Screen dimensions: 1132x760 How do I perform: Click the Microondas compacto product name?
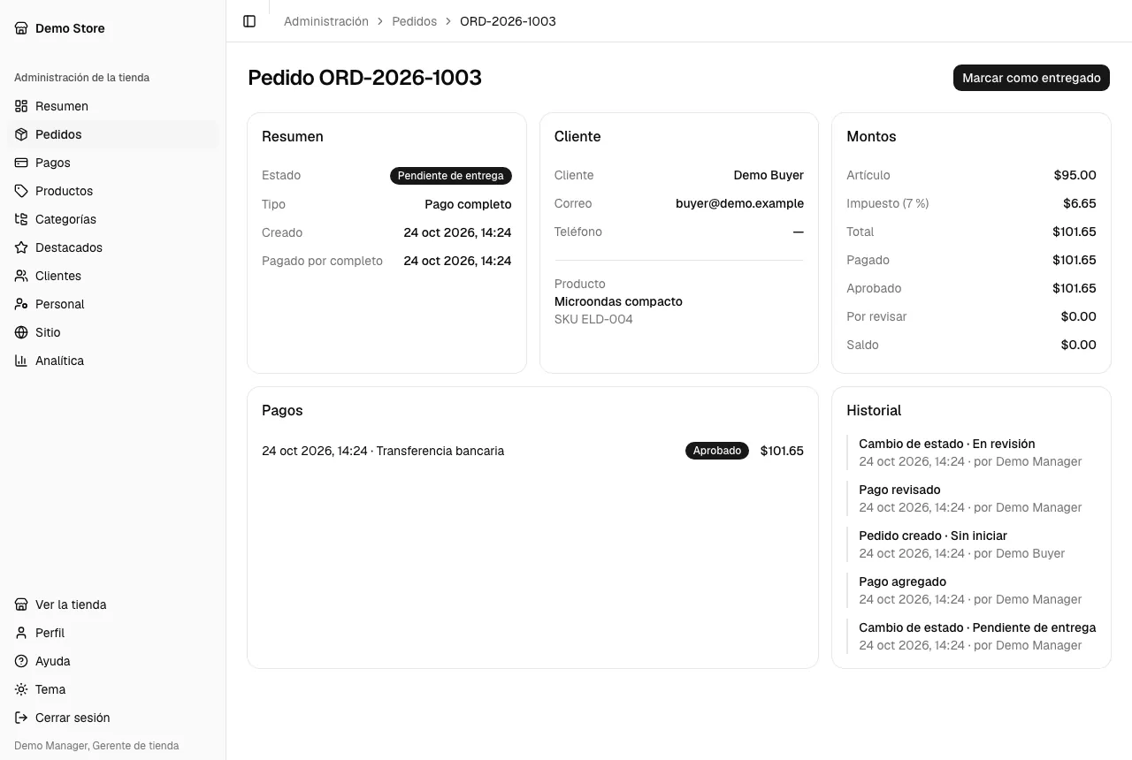pyautogui.click(x=618, y=301)
